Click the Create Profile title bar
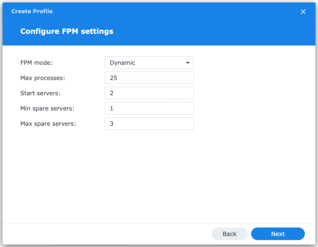318x247 pixels. click(32, 11)
